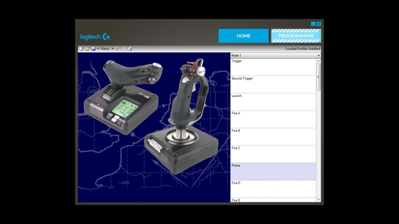The width and height of the screenshot is (399, 224).
Task: Switch to the PROGRAMMING tab
Action: [296, 36]
